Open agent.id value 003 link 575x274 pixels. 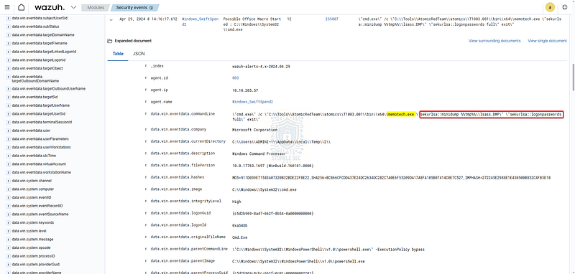point(236,78)
